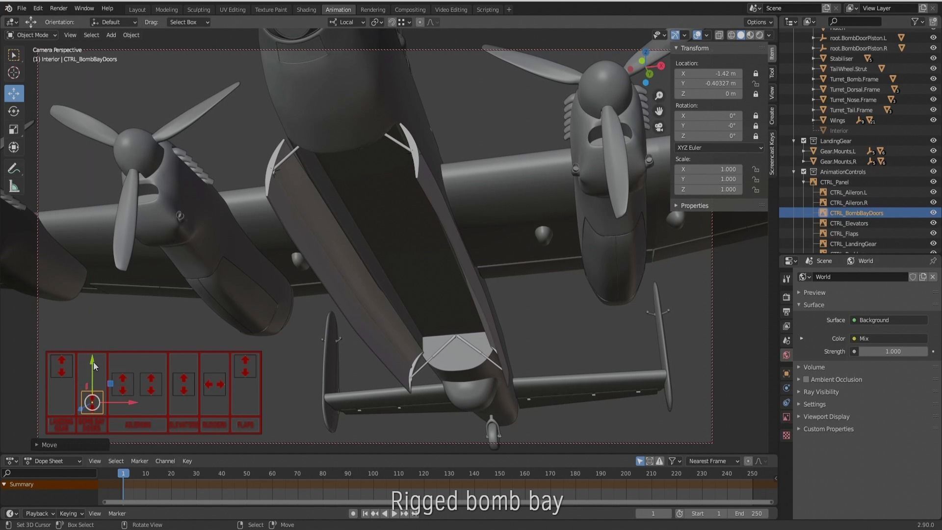Click the End frame field
942x530 pixels.
coord(748,513)
